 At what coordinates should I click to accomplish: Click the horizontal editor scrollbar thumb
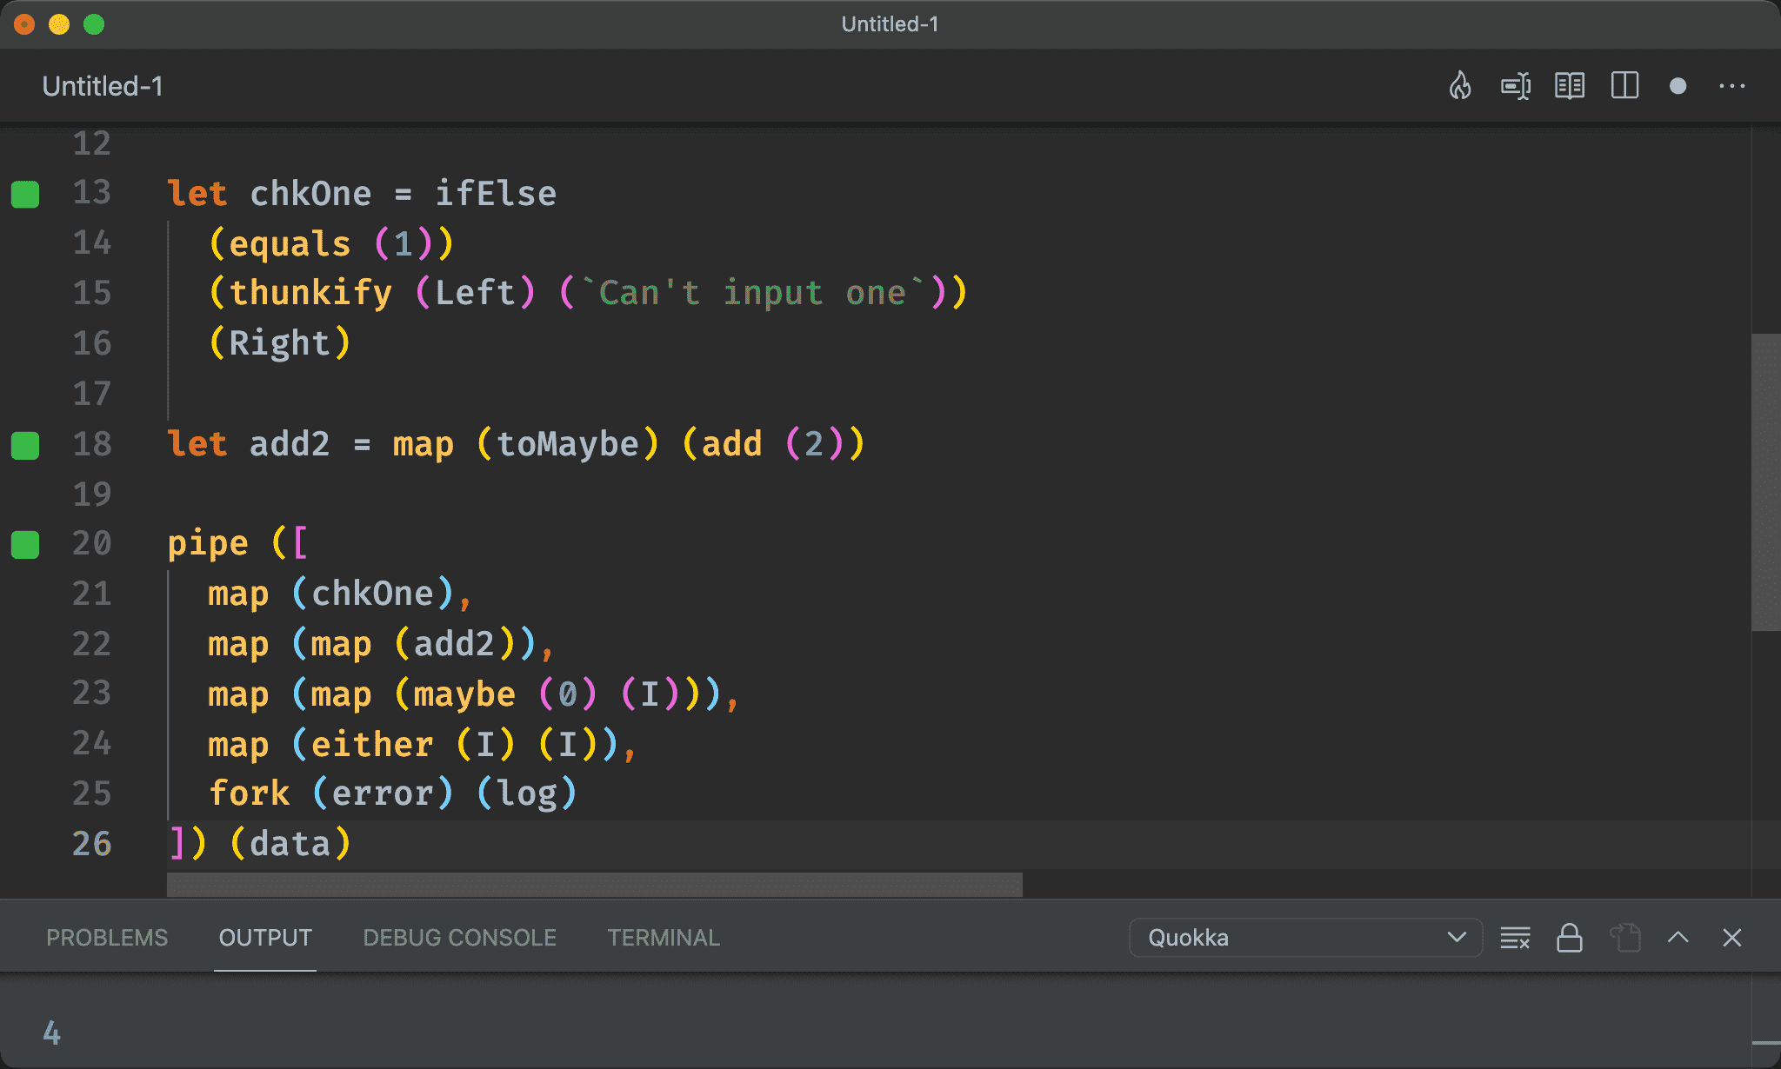[x=595, y=885]
